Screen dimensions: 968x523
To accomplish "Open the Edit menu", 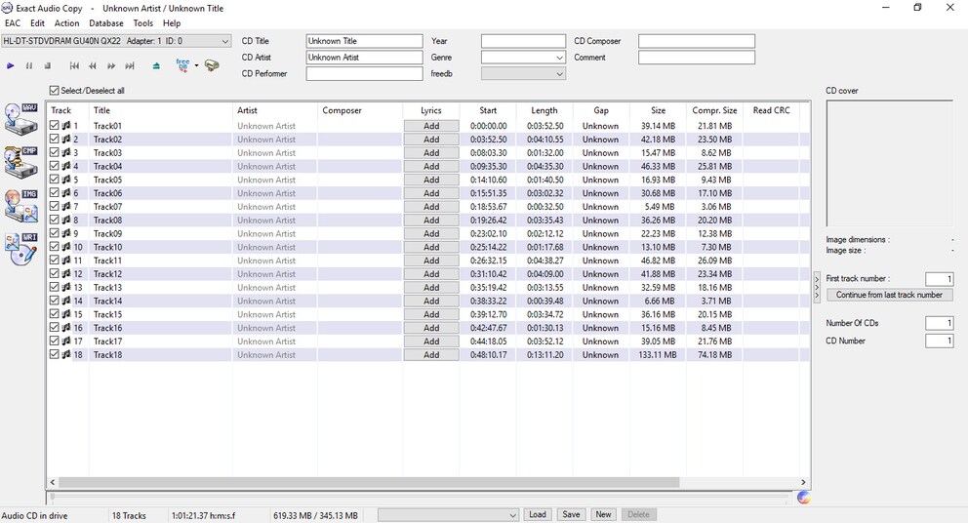I will pos(38,22).
